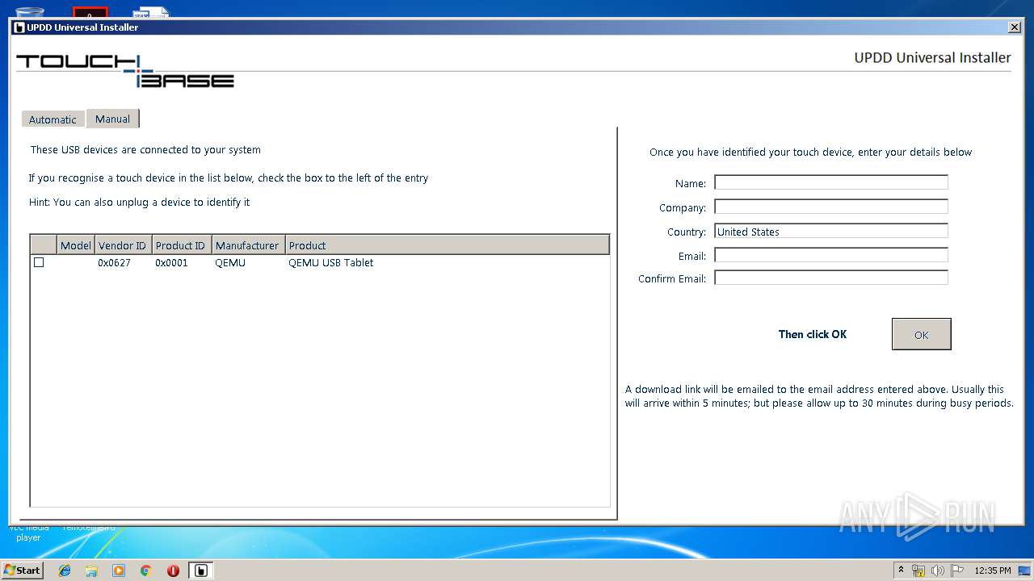This screenshot has width=1034, height=581.
Task: Click the Country field showing United States
Action: coord(830,231)
